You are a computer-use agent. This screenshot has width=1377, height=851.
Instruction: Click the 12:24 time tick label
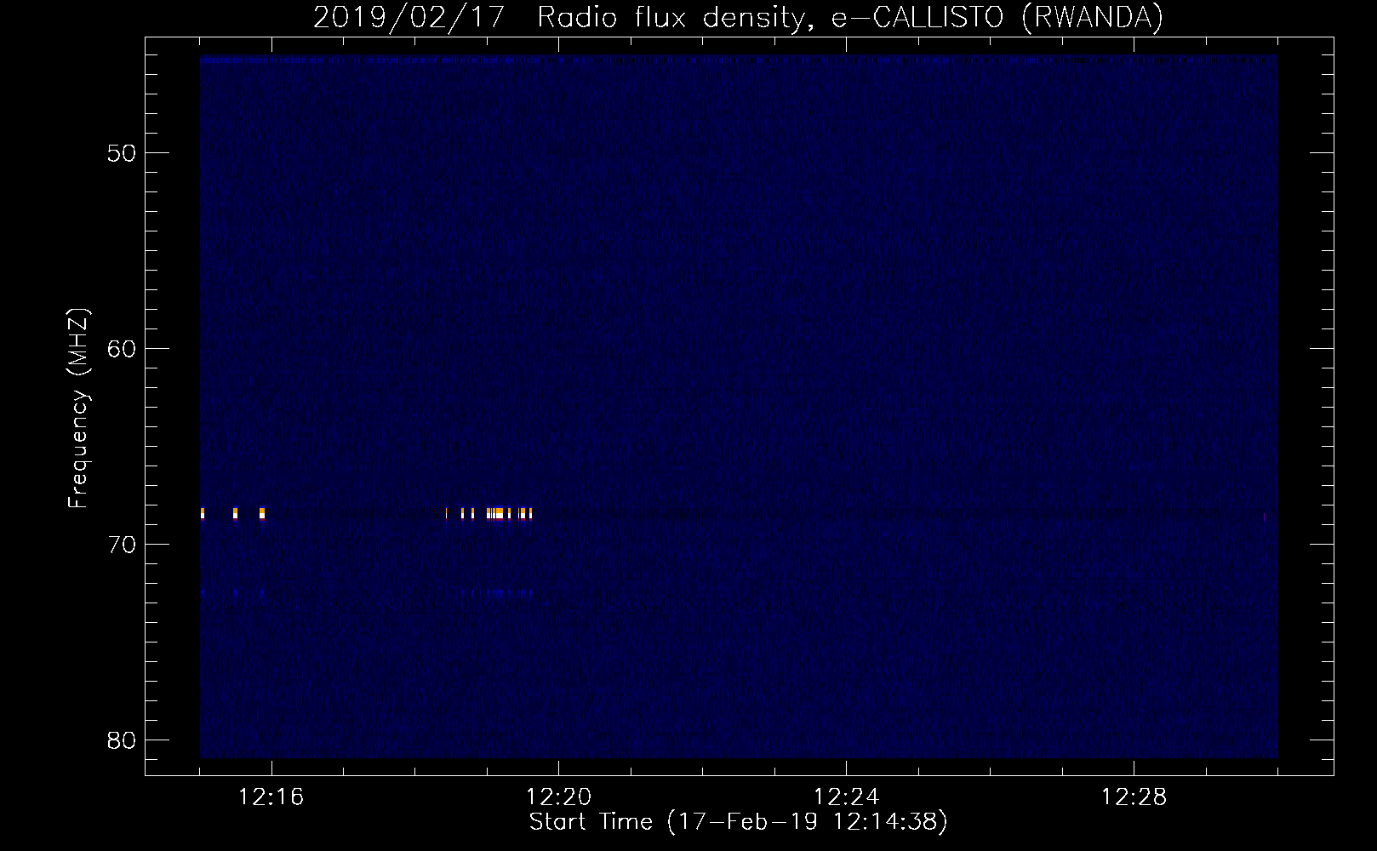tap(846, 797)
